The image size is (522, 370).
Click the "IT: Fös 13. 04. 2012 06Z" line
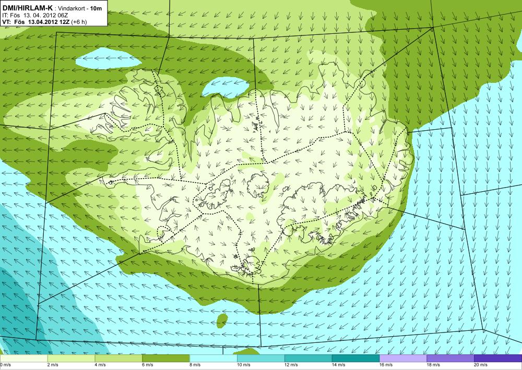point(35,15)
